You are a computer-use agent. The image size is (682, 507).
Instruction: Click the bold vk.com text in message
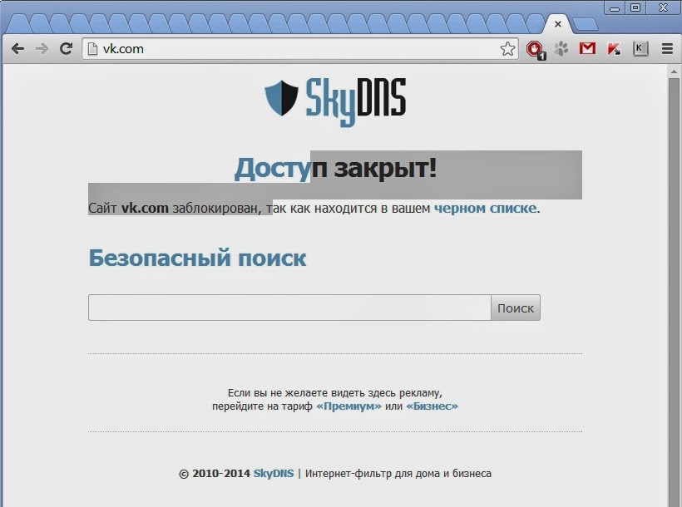145,209
